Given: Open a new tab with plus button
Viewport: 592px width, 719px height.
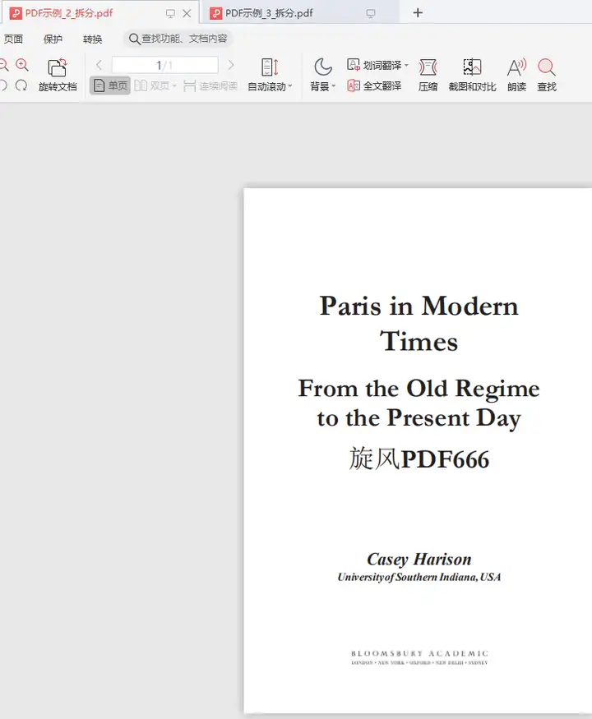Looking at the screenshot, I should [418, 13].
